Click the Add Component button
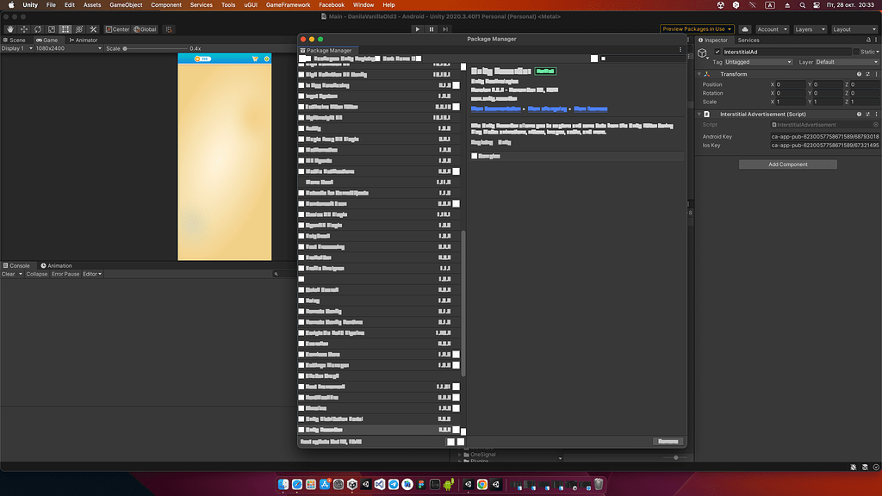 (787, 164)
